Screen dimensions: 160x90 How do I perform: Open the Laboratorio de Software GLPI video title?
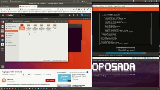(x=78, y=86)
